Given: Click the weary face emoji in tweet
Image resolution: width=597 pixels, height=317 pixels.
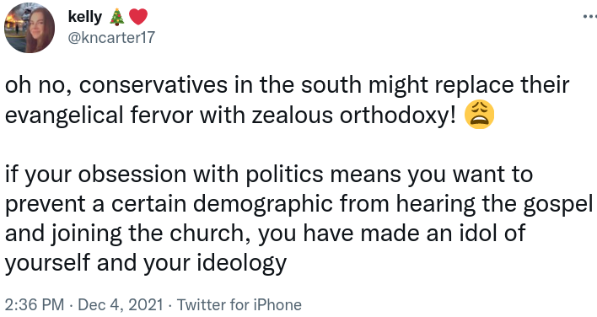Looking at the screenshot, I should (479, 115).
